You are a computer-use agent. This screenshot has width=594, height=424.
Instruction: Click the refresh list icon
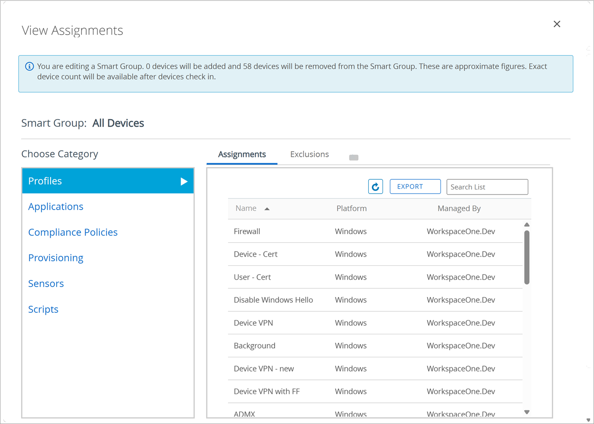[x=376, y=187]
